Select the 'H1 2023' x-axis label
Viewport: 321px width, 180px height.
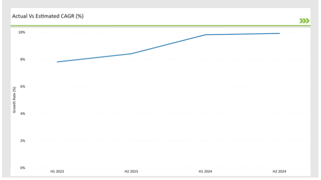coord(57,172)
